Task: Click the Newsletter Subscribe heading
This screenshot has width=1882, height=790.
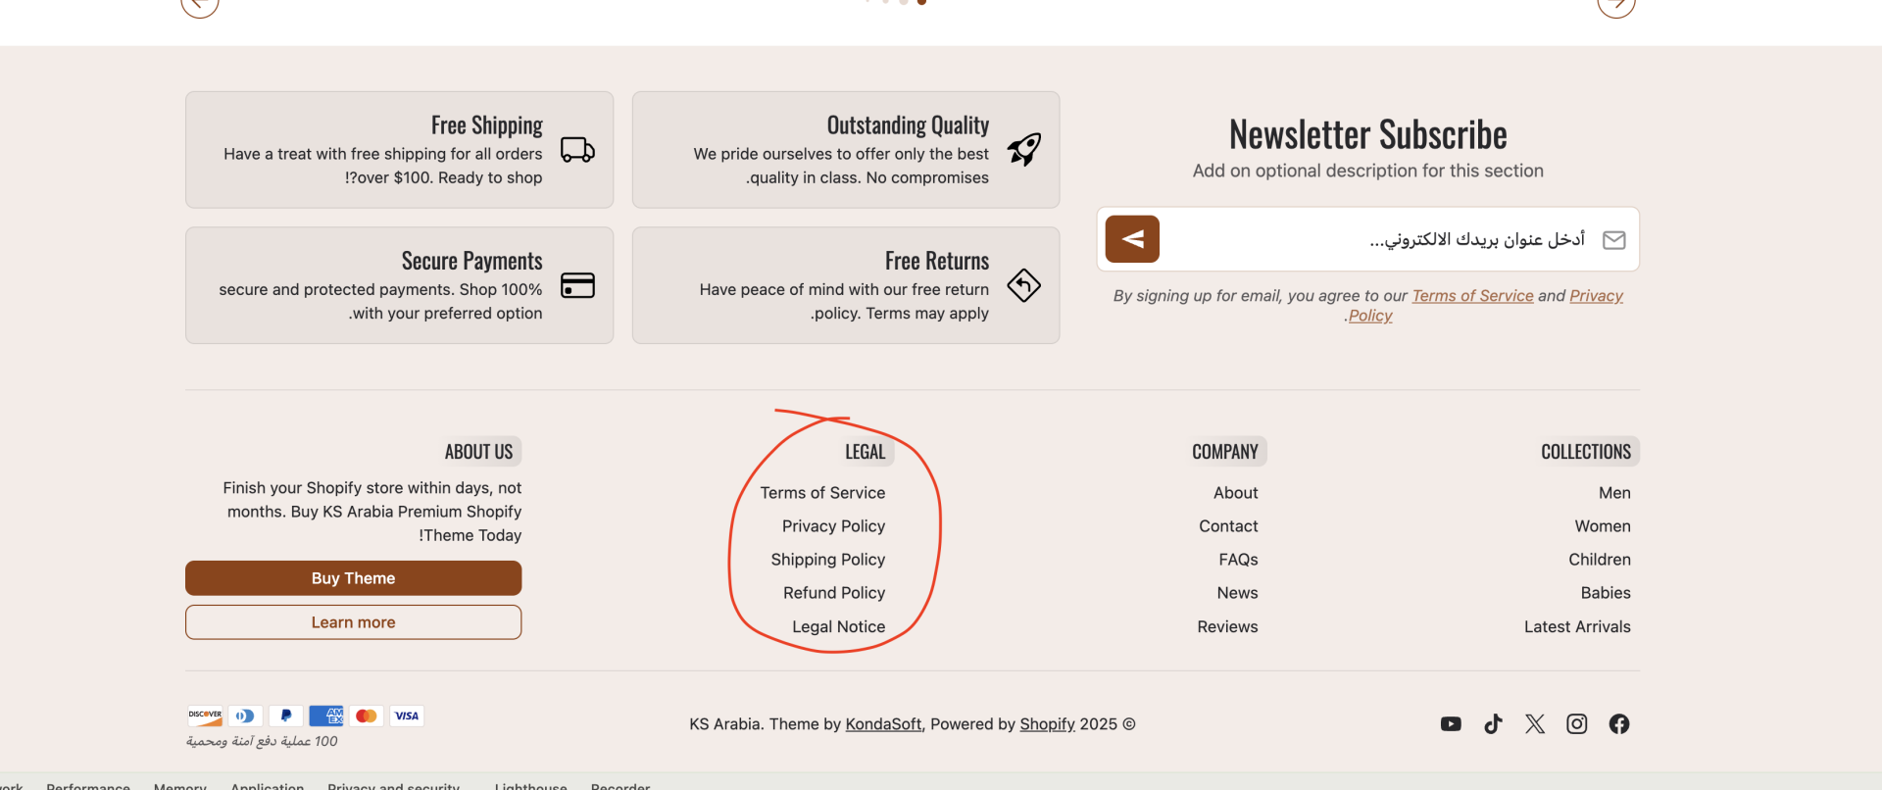Action: (x=1368, y=134)
